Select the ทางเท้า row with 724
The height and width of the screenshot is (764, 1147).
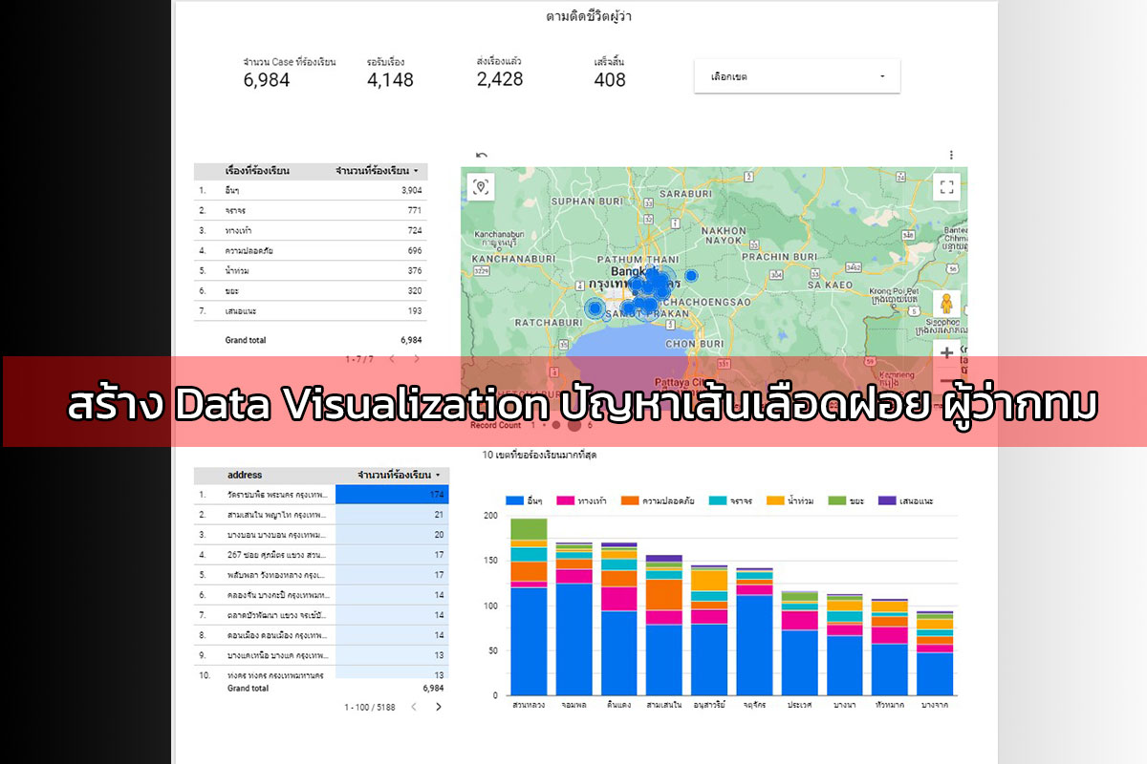pos(310,231)
